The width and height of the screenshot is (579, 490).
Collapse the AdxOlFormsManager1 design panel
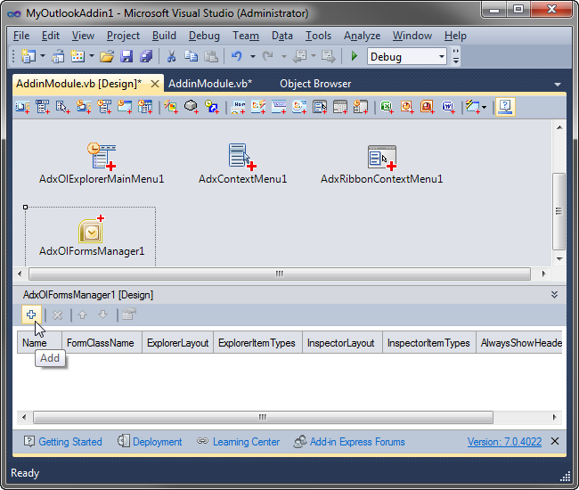(x=554, y=295)
